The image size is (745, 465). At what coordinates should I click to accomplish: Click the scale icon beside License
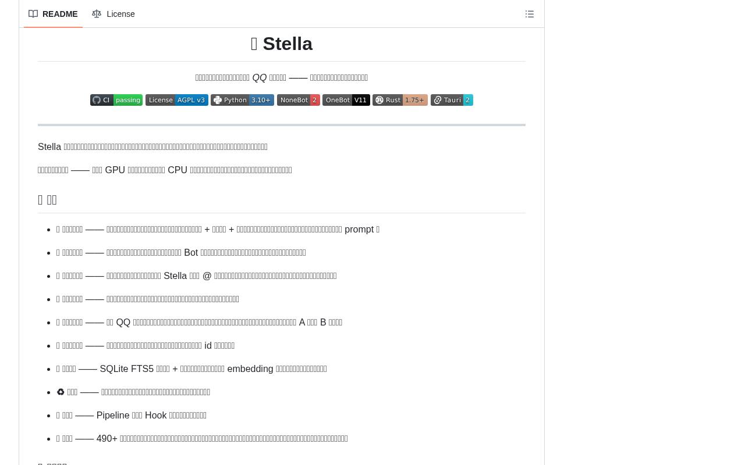[97, 14]
